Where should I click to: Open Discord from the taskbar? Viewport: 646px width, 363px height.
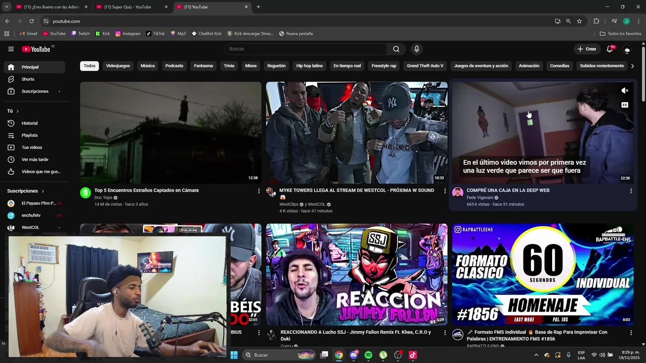[354, 355]
